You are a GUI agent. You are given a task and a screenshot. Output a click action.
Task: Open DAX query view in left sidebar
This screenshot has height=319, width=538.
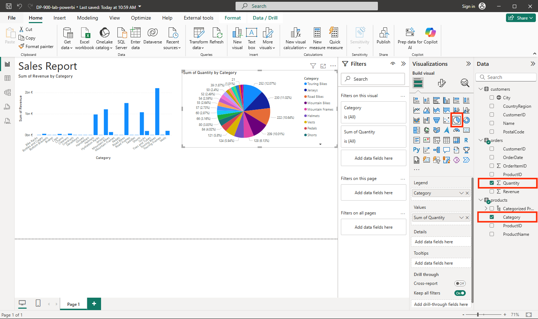(x=7, y=107)
